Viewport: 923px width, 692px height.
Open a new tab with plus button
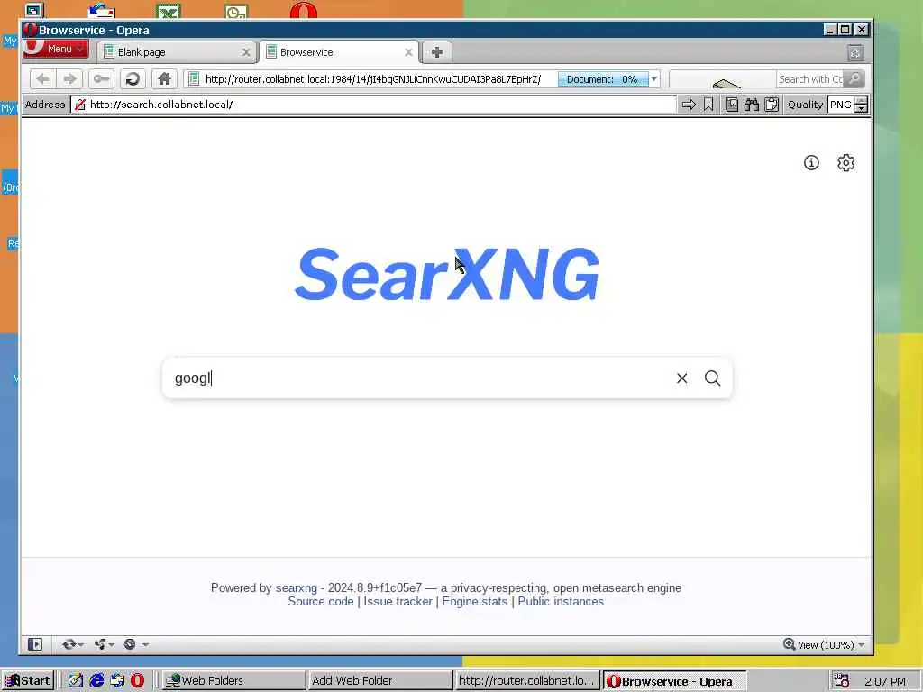[x=437, y=52]
